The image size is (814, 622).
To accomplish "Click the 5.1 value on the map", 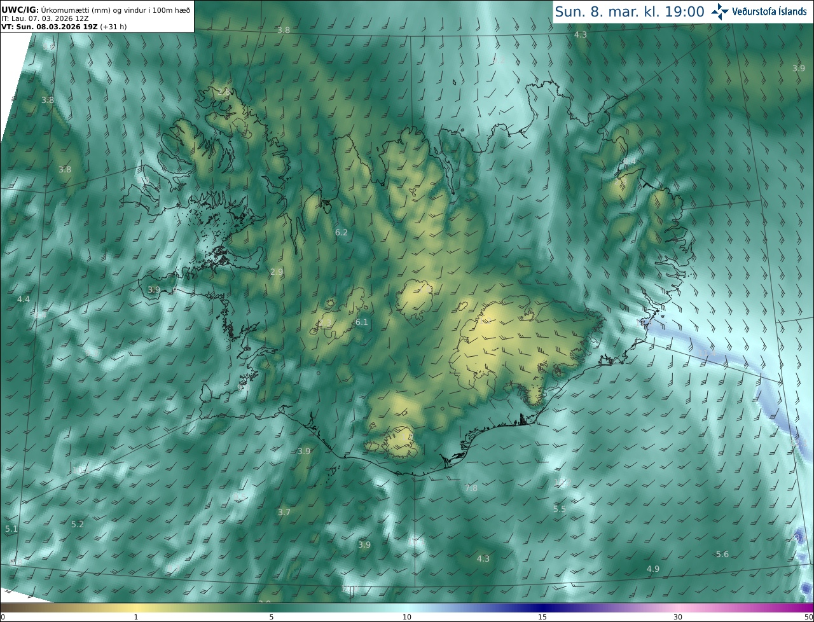I will 11,529.
